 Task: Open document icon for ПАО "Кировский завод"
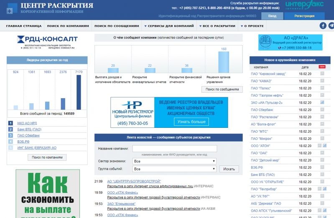(x=322, y=74)
